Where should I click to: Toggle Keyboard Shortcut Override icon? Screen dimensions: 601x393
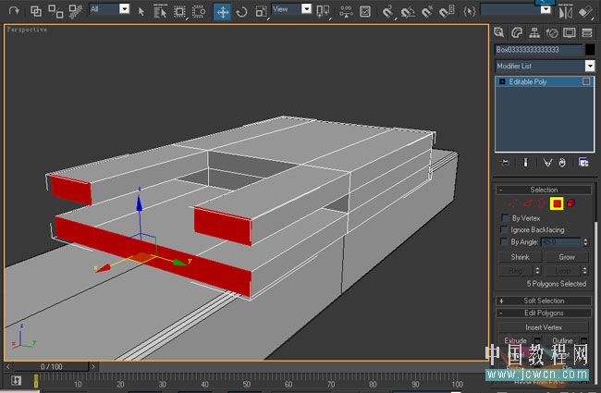pos(365,11)
